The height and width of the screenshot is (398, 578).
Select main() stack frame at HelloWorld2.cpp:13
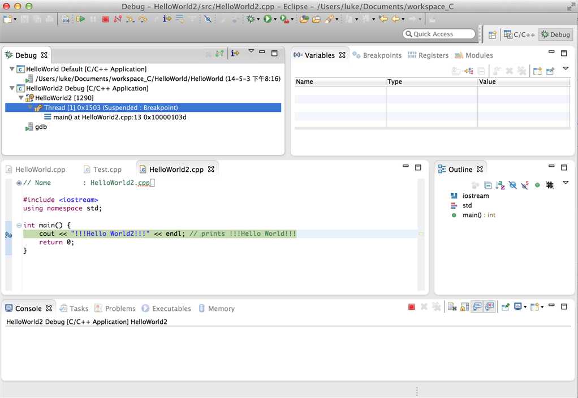115,117
